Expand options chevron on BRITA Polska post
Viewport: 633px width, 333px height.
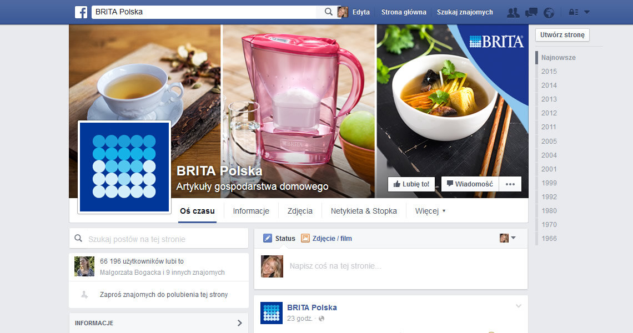point(519,306)
